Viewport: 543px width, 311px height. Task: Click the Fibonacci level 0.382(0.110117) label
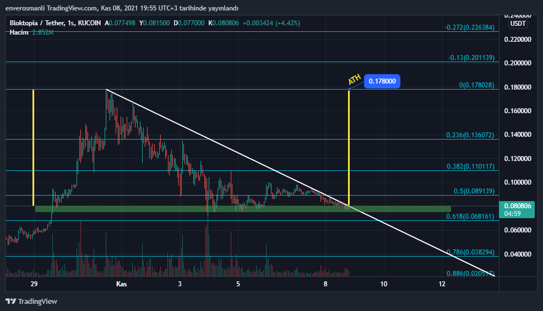pyautogui.click(x=471, y=166)
